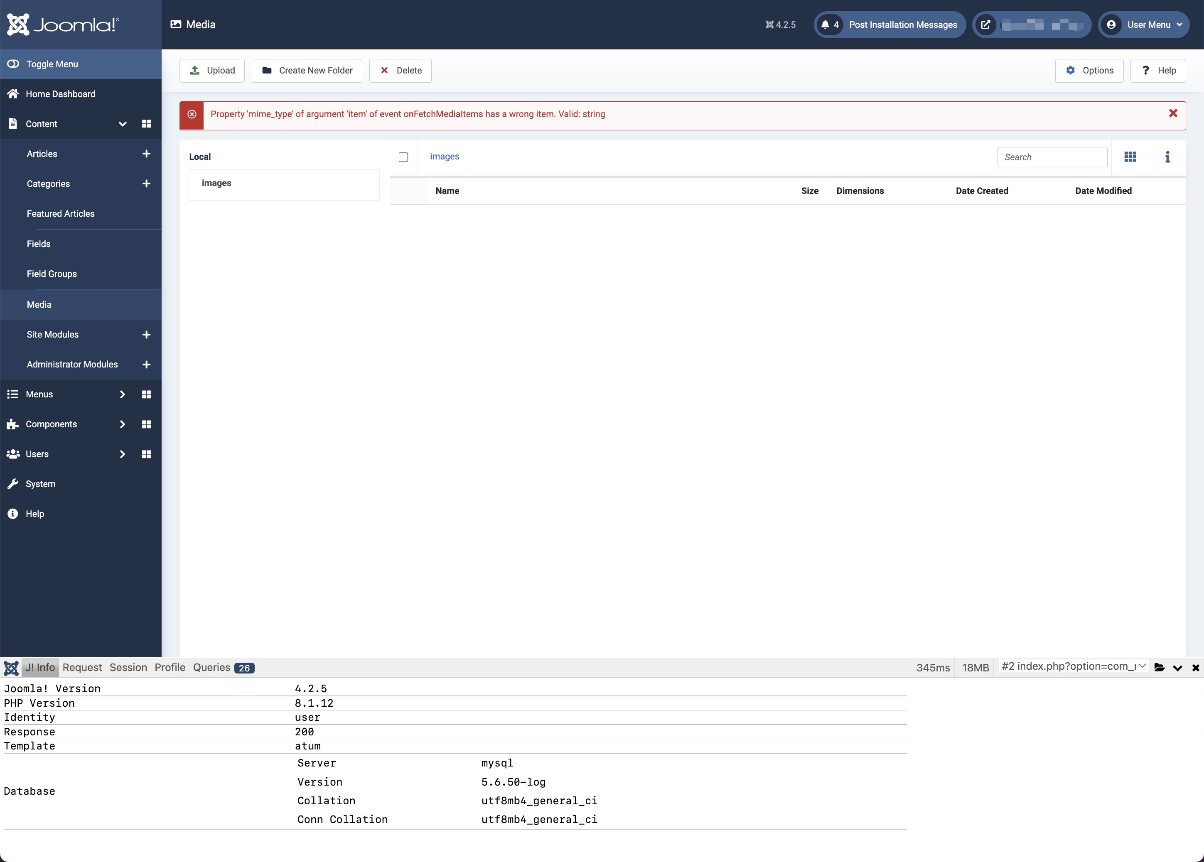Click the 345ms timing indicator

(x=933, y=668)
